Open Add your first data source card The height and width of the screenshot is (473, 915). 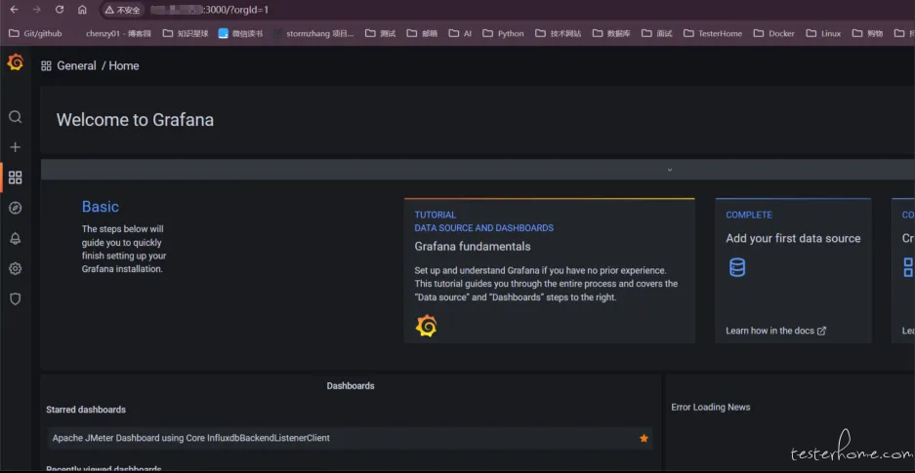[793, 271]
